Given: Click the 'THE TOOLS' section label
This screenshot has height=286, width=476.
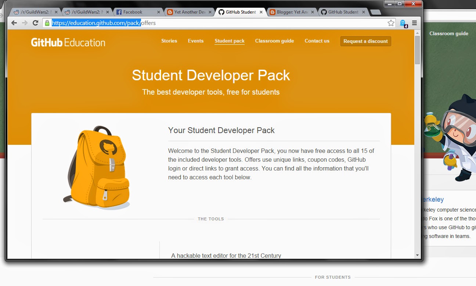Looking at the screenshot, I should [x=211, y=219].
